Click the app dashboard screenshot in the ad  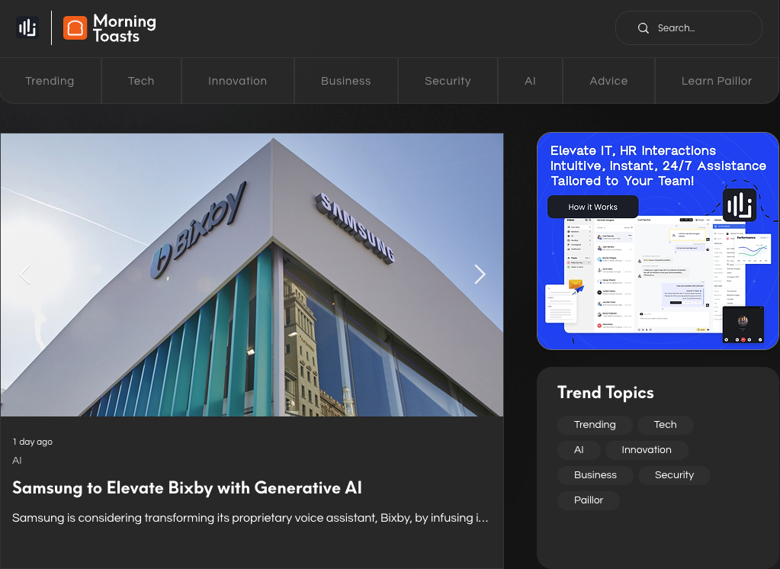click(x=655, y=275)
